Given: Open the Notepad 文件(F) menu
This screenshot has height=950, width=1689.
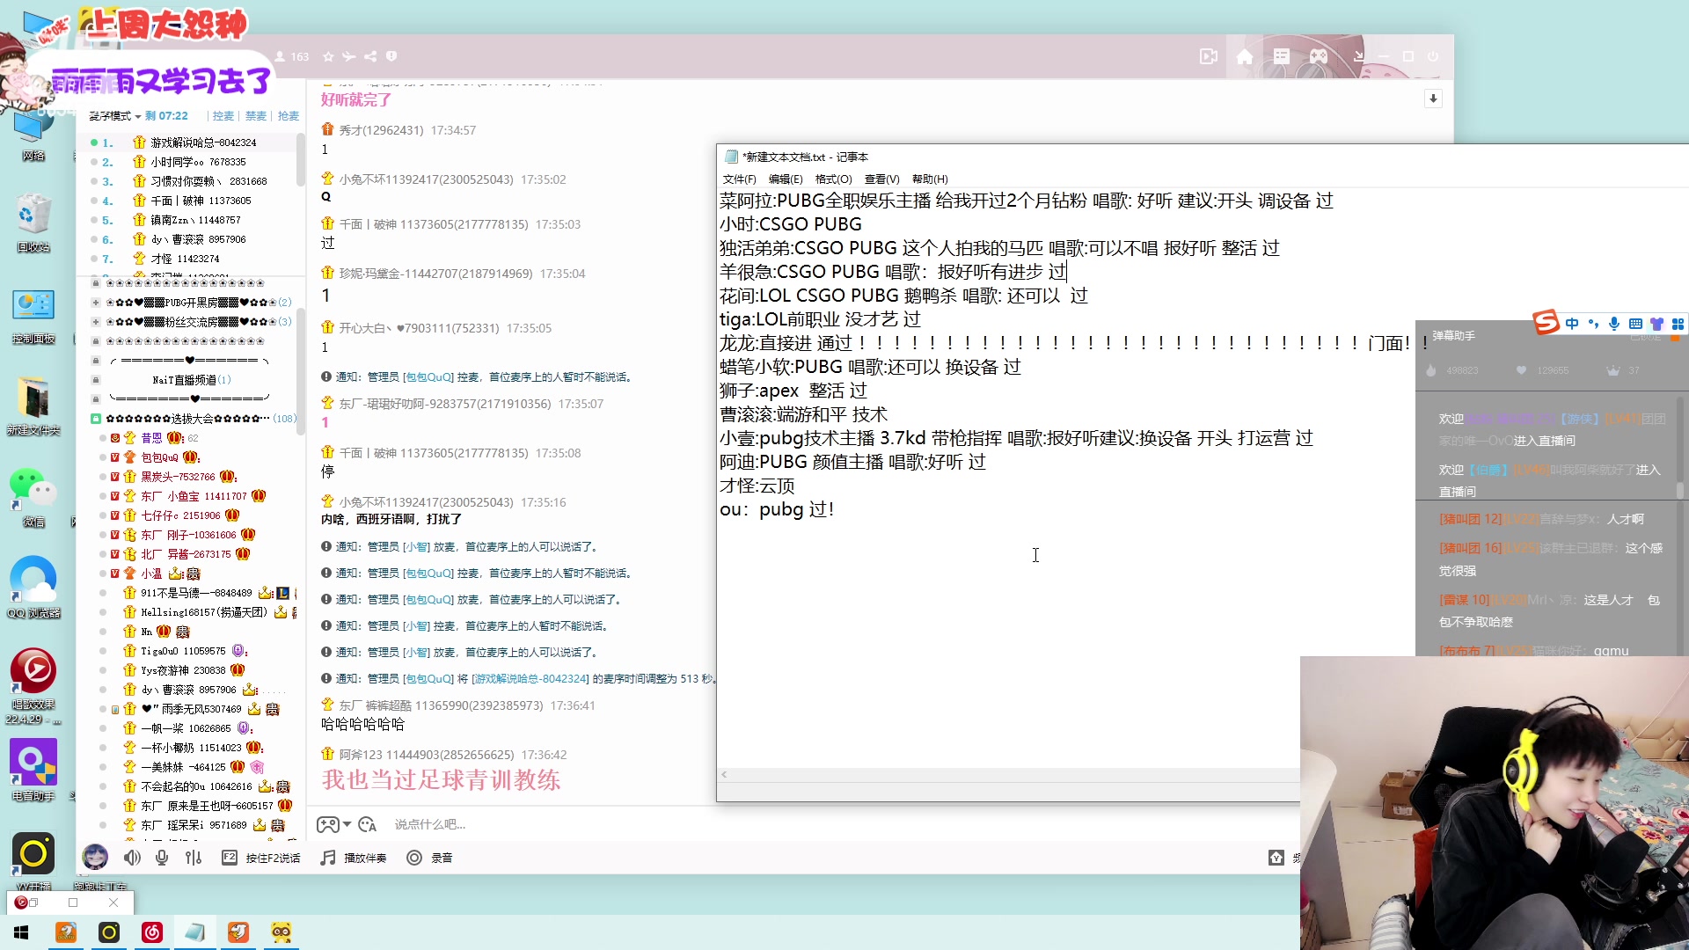Looking at the screenshot, I should point(739,179).
